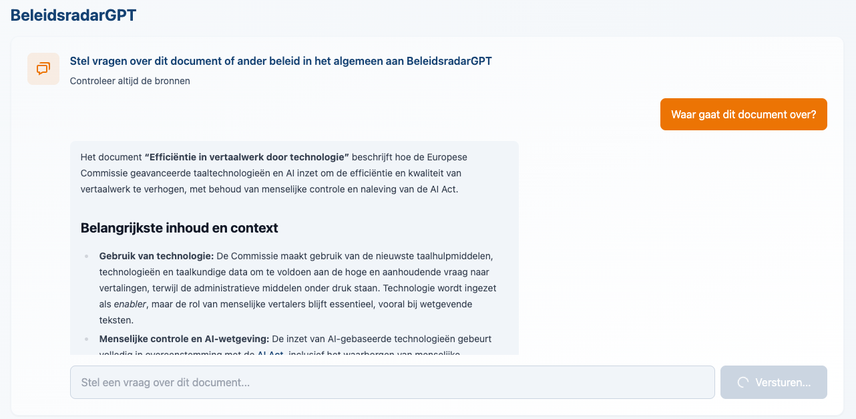The image size is (856, 419).
Task: Click the italic word enabler in the summary
Action: pos(130,304)
